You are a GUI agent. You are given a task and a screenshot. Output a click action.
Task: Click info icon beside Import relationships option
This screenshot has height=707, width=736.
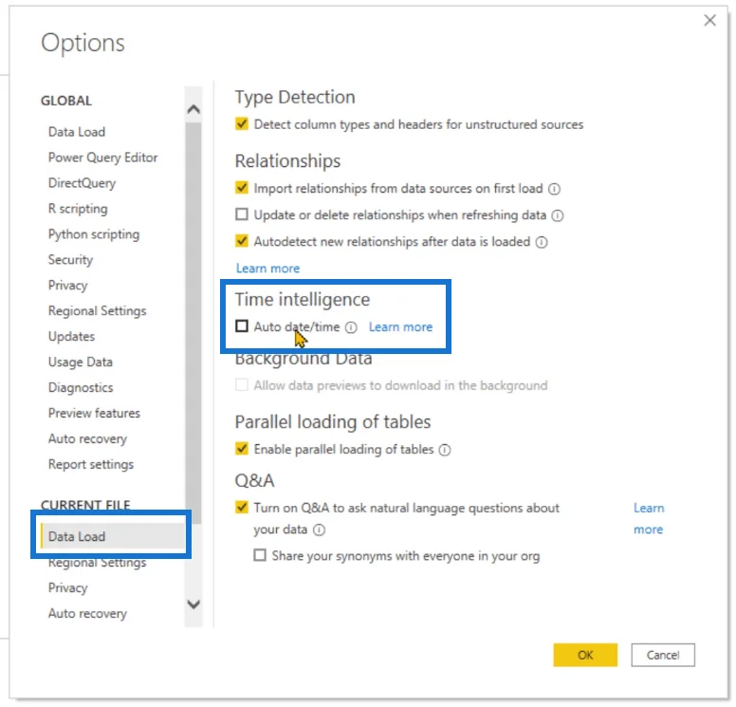(x=554, y=189)
